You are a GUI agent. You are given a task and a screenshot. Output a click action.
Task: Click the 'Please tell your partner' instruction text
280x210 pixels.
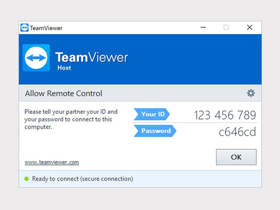(x=70, y=119)
